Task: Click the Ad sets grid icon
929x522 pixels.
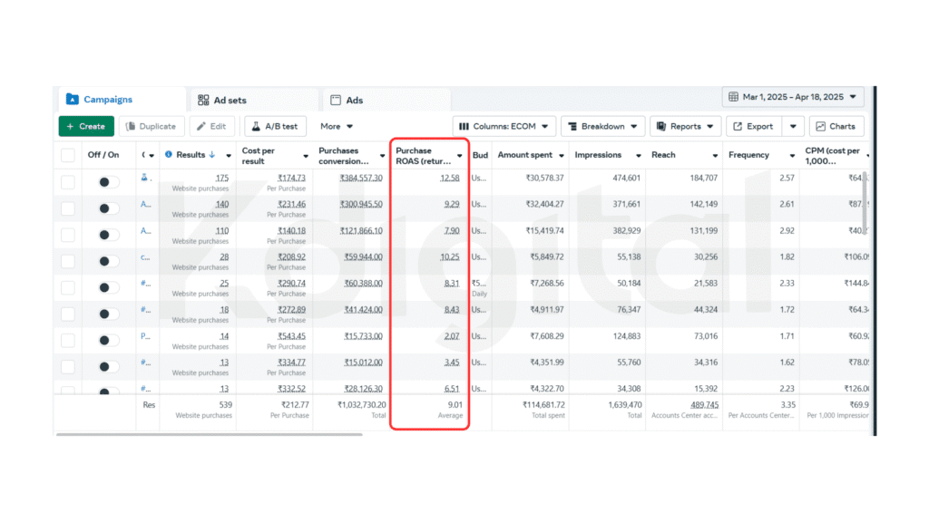Action: click(203, 101)
